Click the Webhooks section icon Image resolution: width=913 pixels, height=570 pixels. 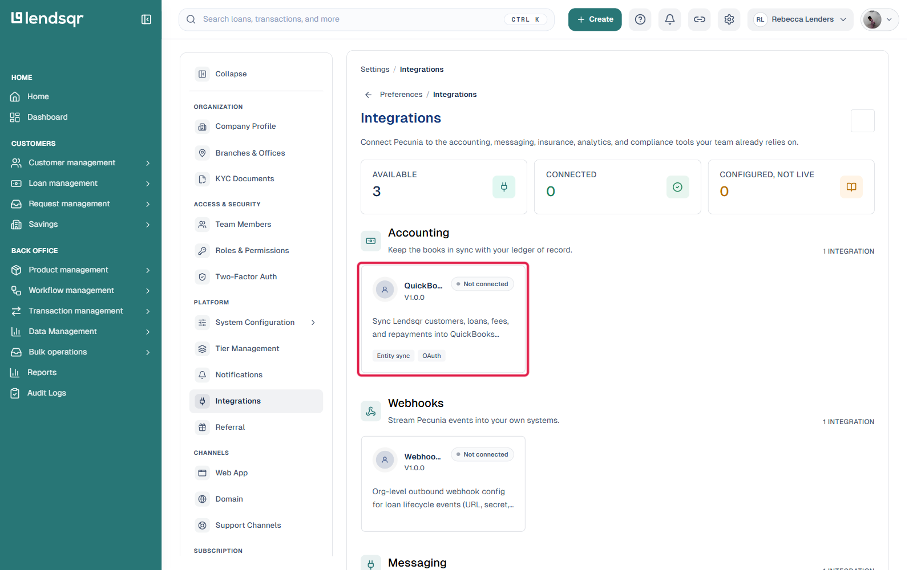[371, 411]
